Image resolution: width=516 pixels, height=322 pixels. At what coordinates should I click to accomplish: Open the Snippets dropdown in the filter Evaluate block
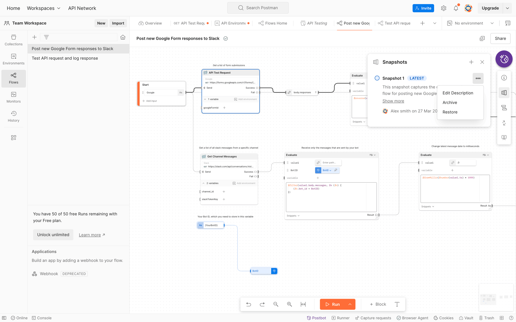point(293,216)
